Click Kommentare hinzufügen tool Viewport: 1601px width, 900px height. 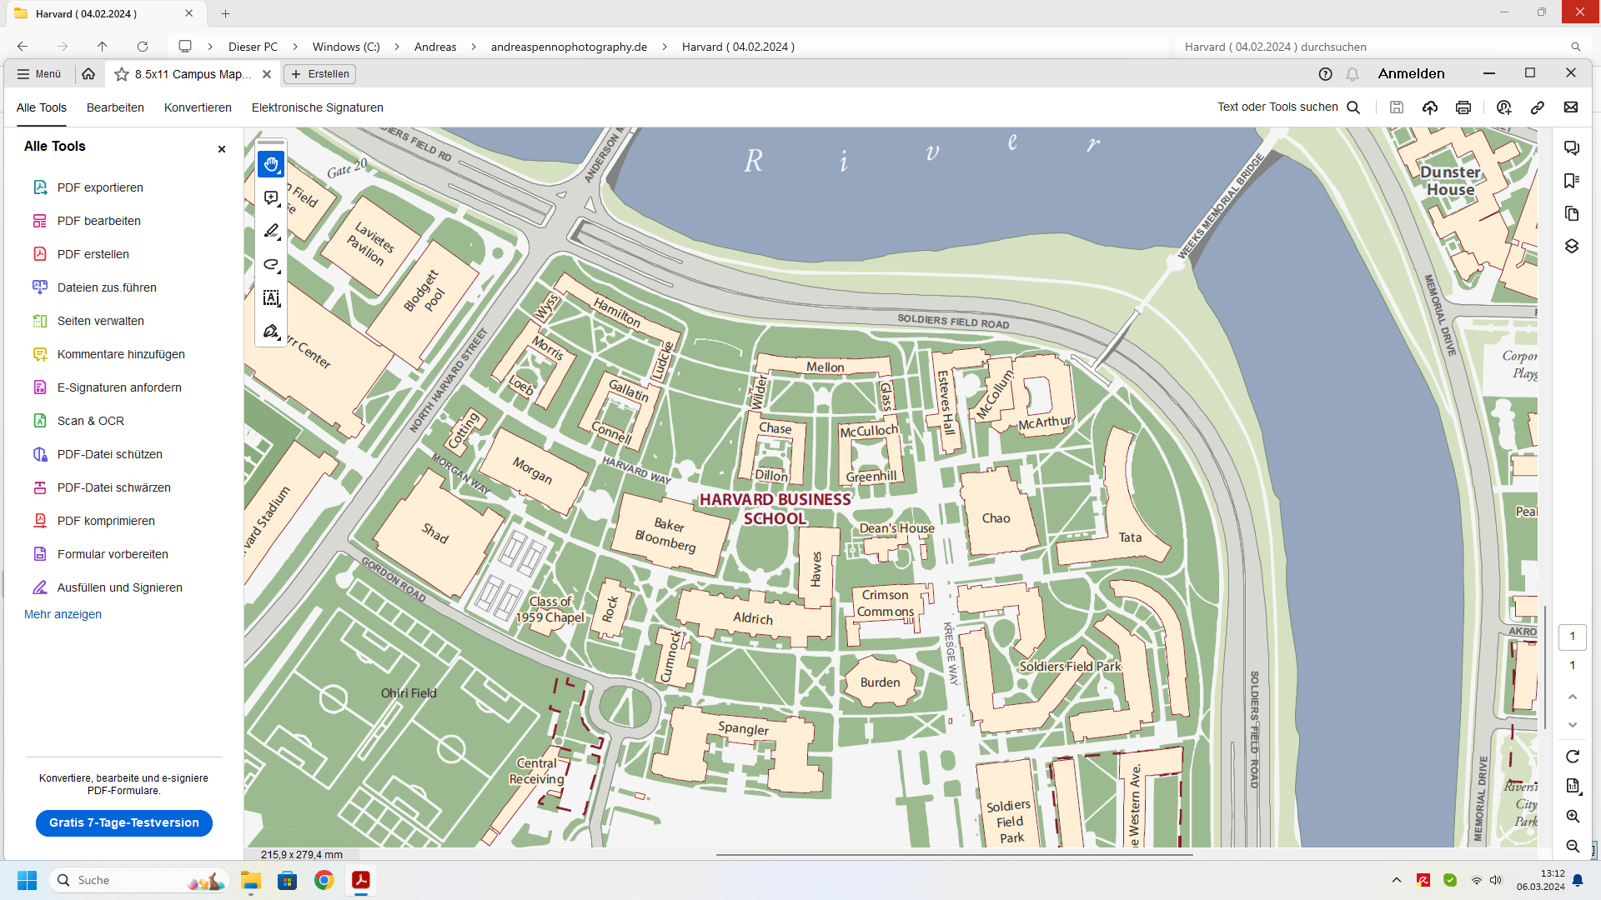coord(121,354)
